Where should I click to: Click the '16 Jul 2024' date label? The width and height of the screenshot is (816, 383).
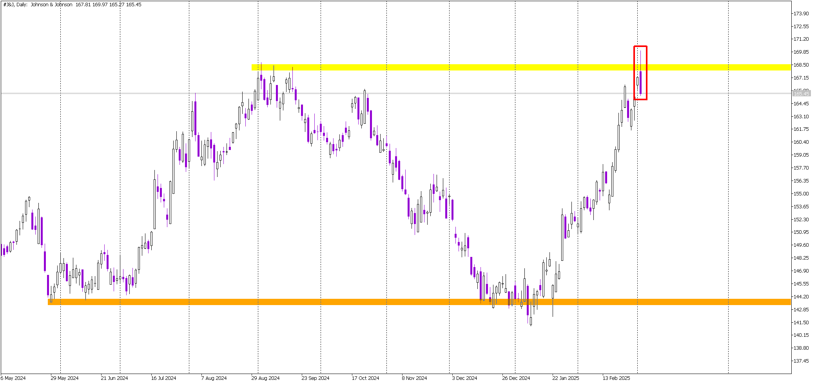point(164,378)
